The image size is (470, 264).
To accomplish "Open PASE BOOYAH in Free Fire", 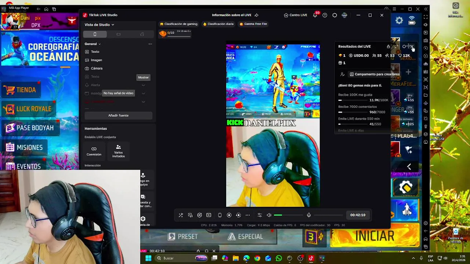I will coord(30,128).
